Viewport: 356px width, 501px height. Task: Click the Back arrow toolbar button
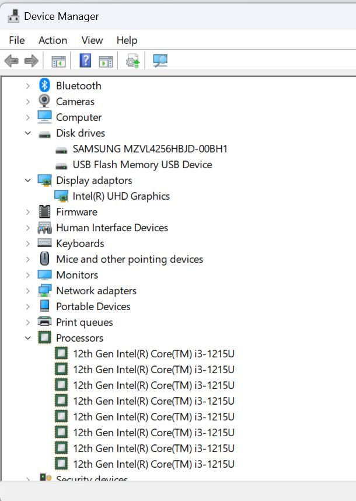11,61
